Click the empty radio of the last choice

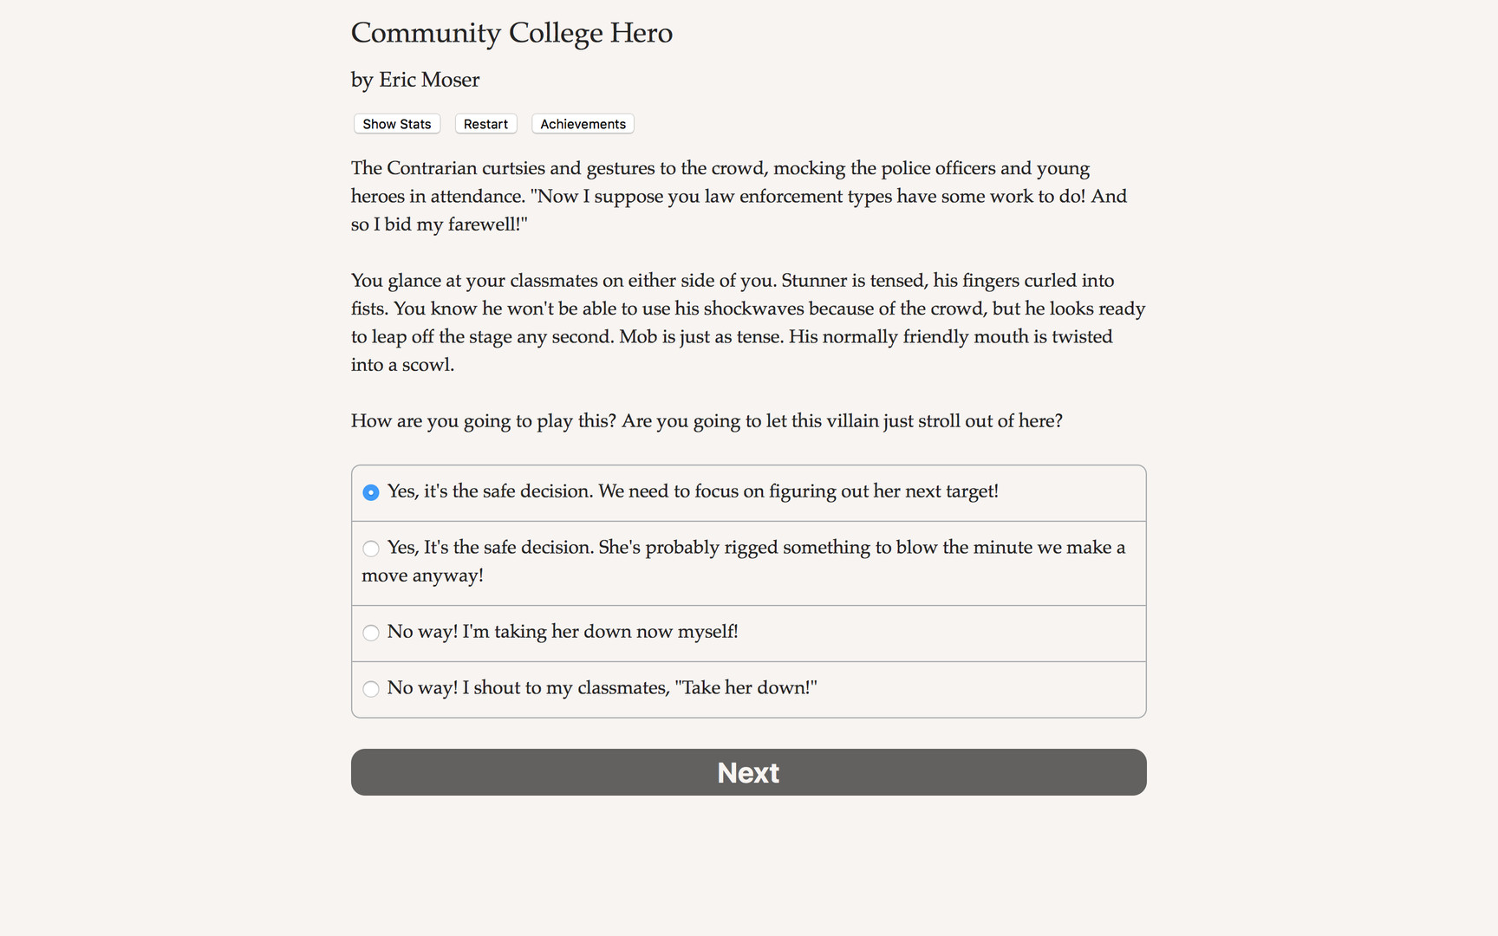pyautogui.click(x=371, y=689)
